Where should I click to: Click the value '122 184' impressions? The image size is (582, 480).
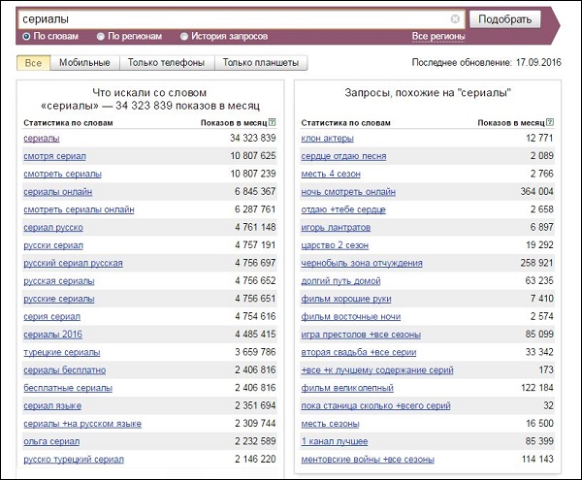(x=537, y=387)
